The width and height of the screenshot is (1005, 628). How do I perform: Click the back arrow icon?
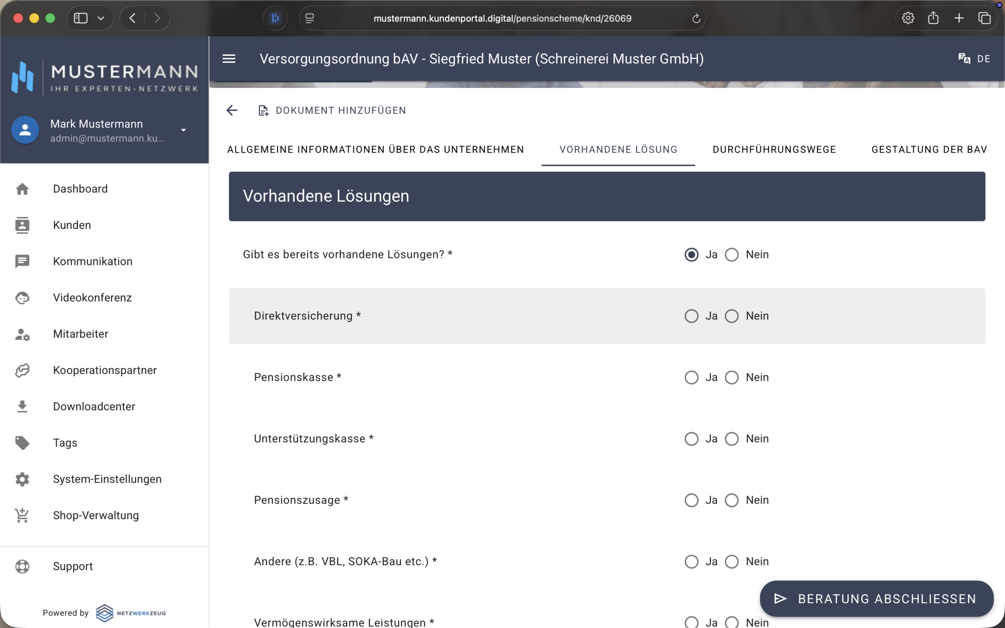tap(232, 110)
